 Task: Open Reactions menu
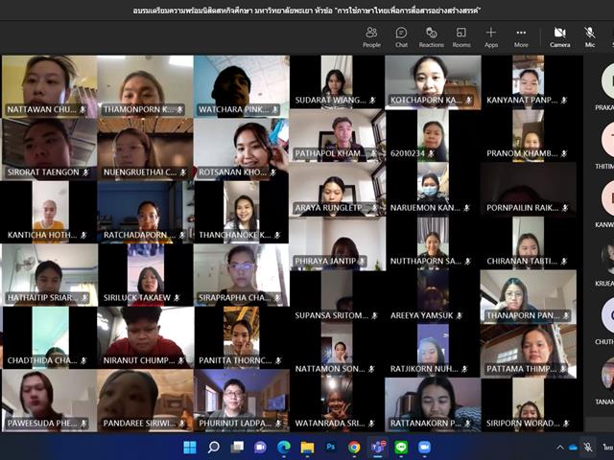[431, 37]
